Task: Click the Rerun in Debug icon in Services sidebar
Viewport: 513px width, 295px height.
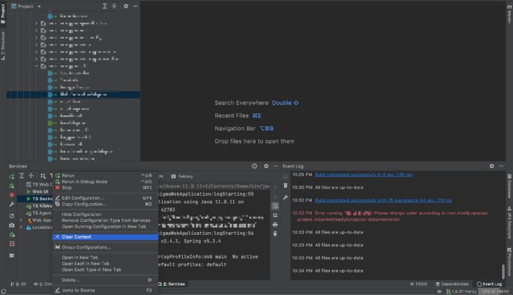Action: point(12,186)
